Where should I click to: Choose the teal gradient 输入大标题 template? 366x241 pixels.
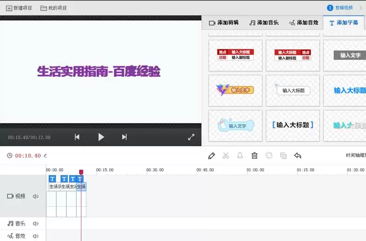(345, 125)
